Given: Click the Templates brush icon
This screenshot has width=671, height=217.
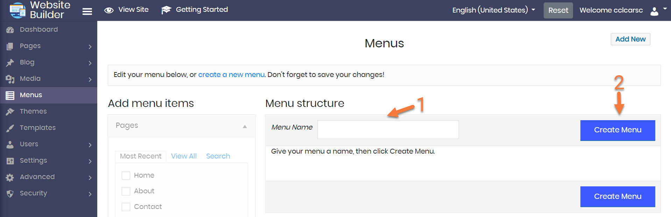Looking at the screenshot, I should coord(10,128).
